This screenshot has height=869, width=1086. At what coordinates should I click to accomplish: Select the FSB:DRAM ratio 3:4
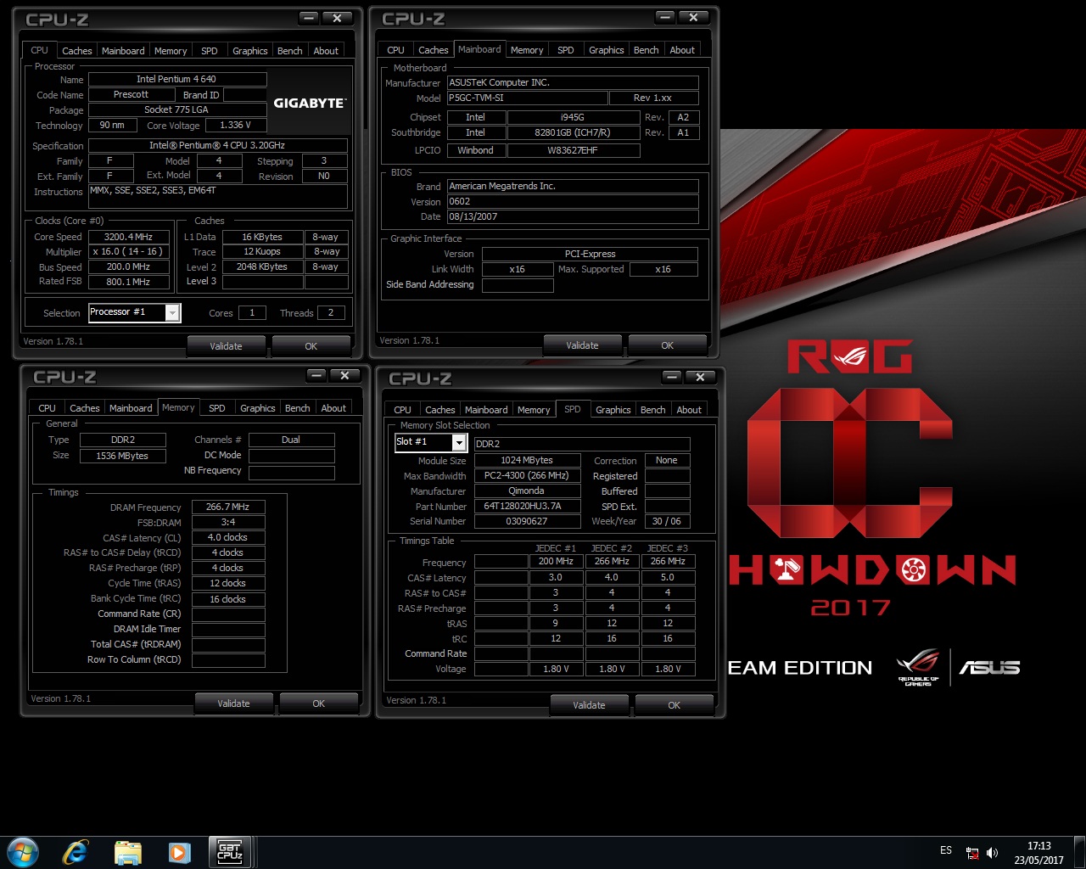(x=228, y=522)
